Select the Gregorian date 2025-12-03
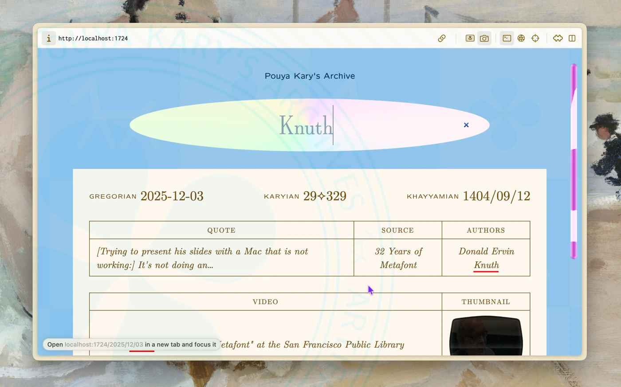The height and width of the screenshot is (387, 621). coord(172,196)
